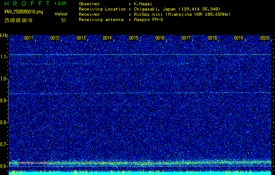Click the 1.1 kHz axis tick label

(x=3, y=57)
